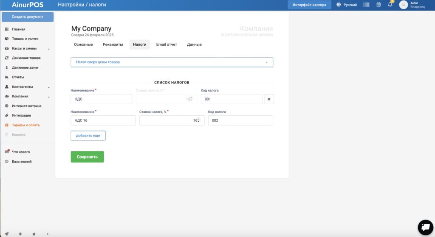Click the Android icon in bottom bar
This screenshot has width=435, height=237.
coord(20,234)
